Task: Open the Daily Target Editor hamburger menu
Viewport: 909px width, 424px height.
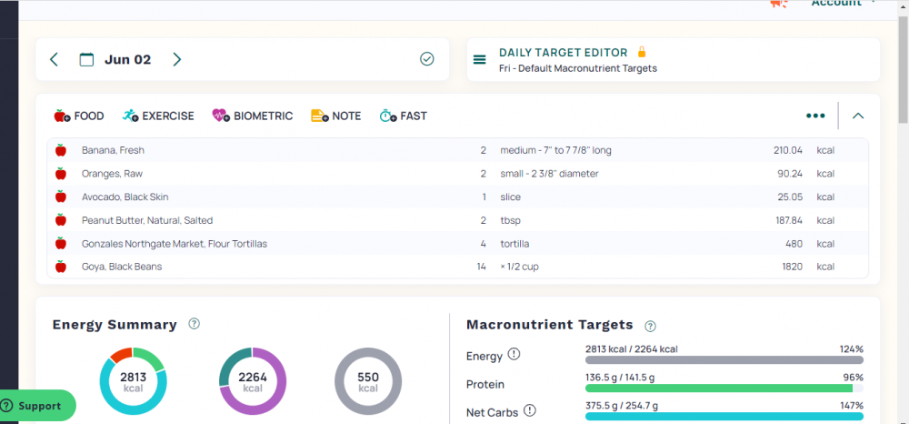Action: tap(479, 59)
